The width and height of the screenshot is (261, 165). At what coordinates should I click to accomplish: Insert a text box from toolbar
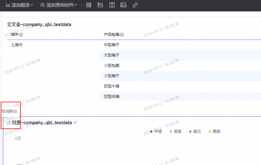[112, 5]
